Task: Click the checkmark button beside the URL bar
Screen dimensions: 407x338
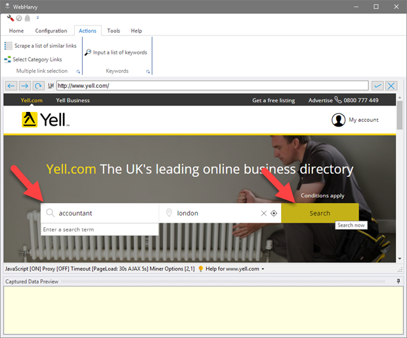Action: (x=377, y=86)
